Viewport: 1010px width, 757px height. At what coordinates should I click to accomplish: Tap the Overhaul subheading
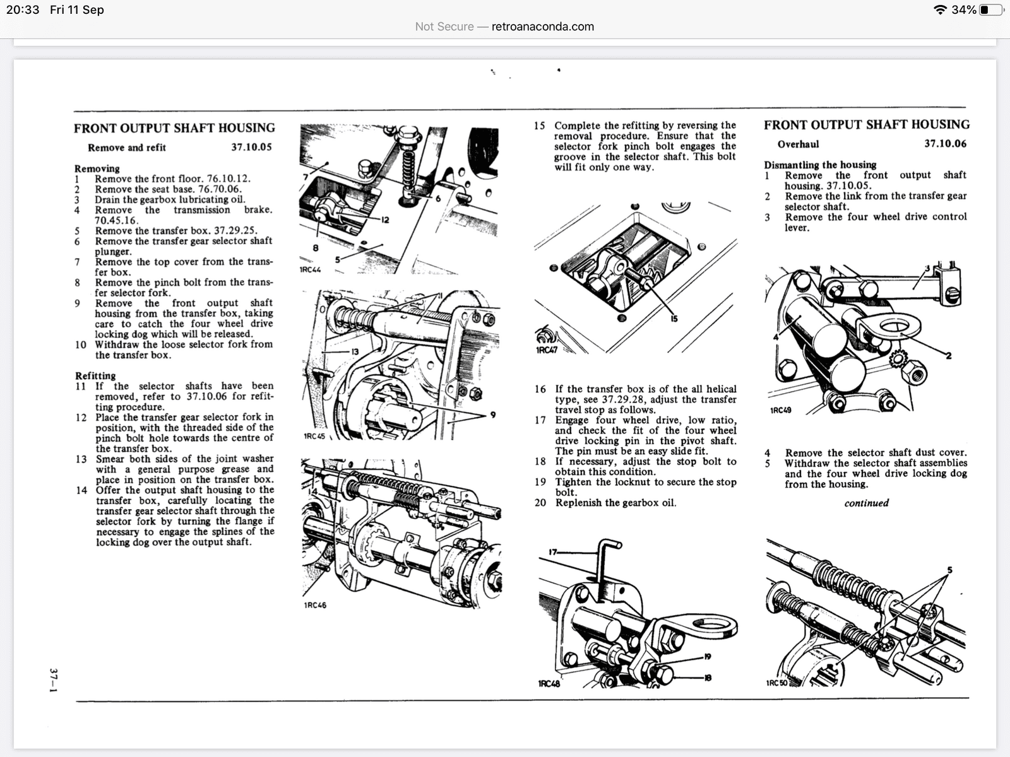[x=799, y=144]
